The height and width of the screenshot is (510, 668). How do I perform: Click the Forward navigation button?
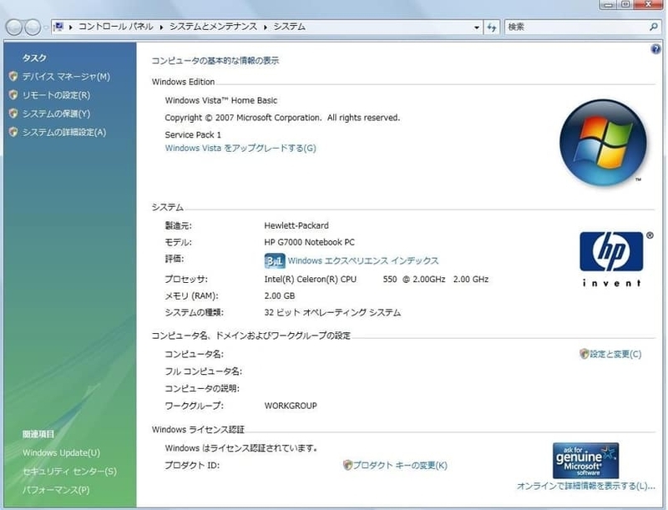pos(33,28)
